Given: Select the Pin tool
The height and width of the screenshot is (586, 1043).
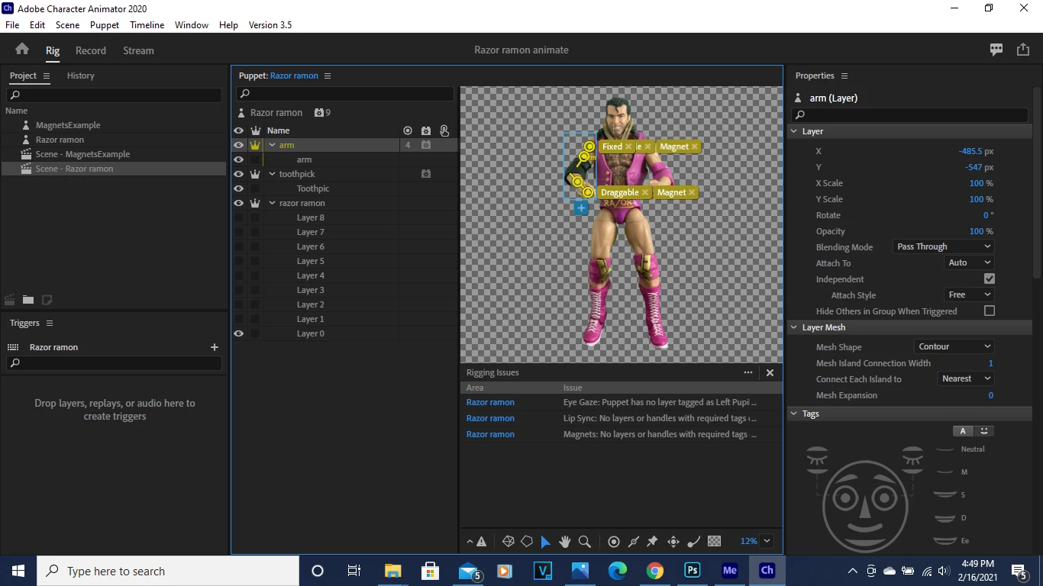Looking at the screenshot, I should tap(652, 542).
